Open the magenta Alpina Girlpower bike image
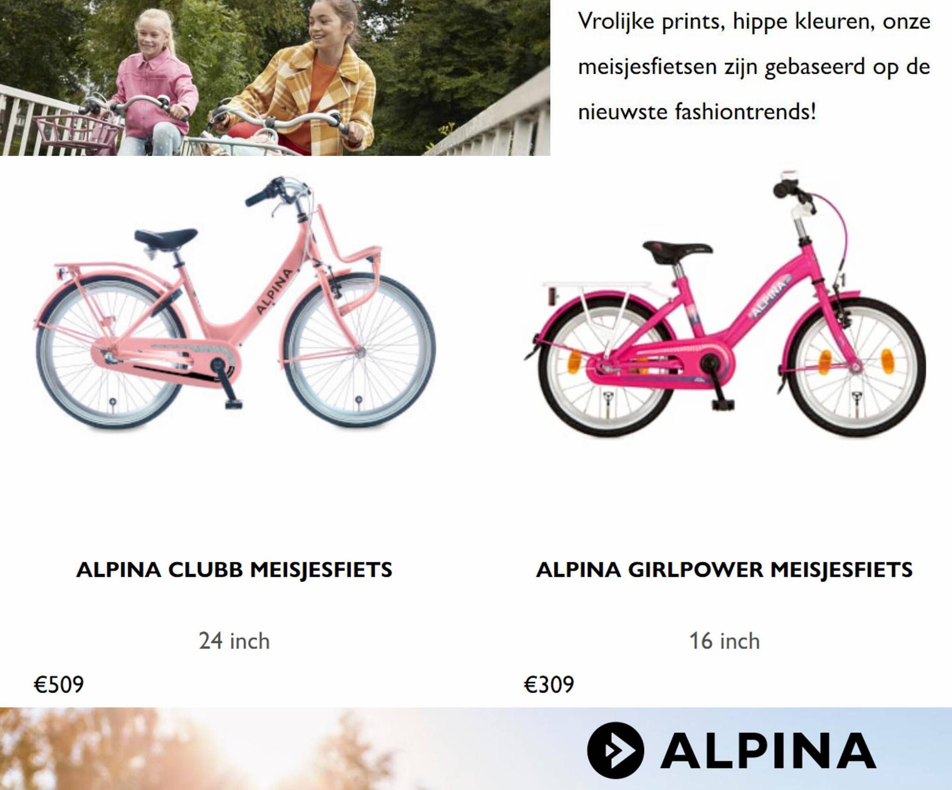 pyautogui.click(x=724, y=304)
